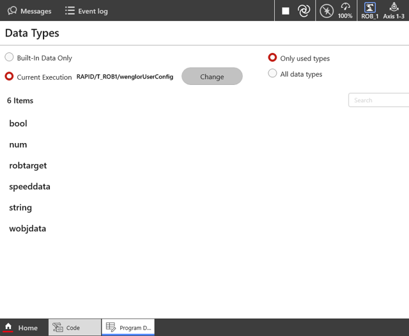Screen dimensions: 409x336
Task: Open the bool data type
Action: (x=19, y=123)
